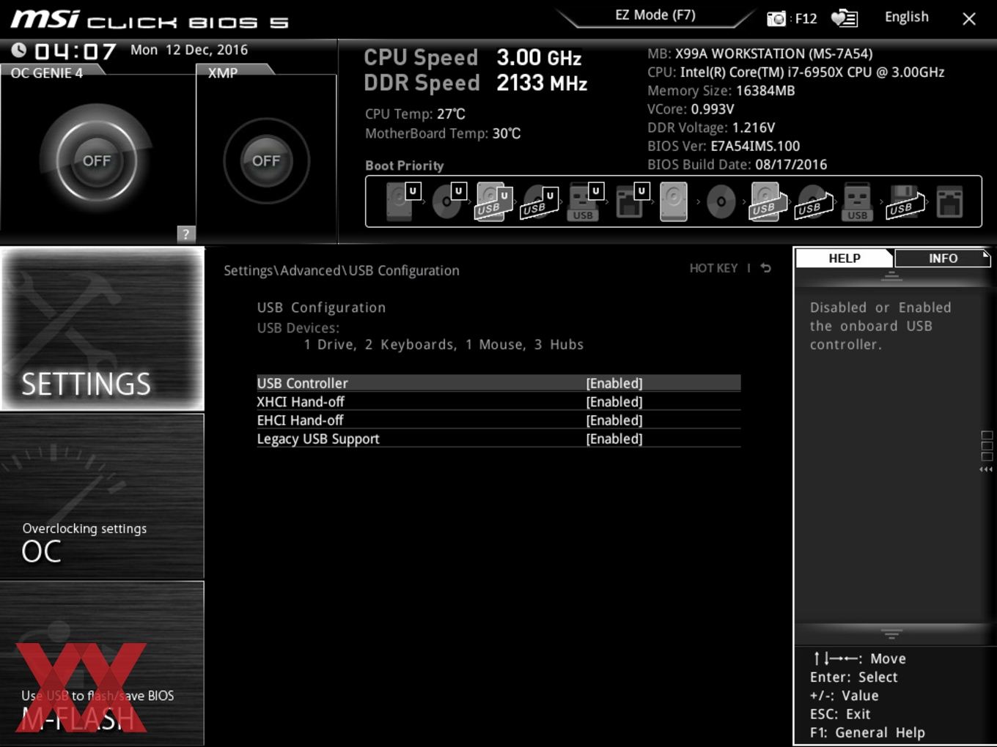
Task: Click the VCore 0.993V reading
Action: (691, 109)
